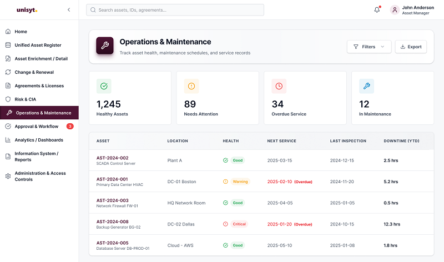Open the notifications bell
The image size is (444, 262).
[377, 10]
